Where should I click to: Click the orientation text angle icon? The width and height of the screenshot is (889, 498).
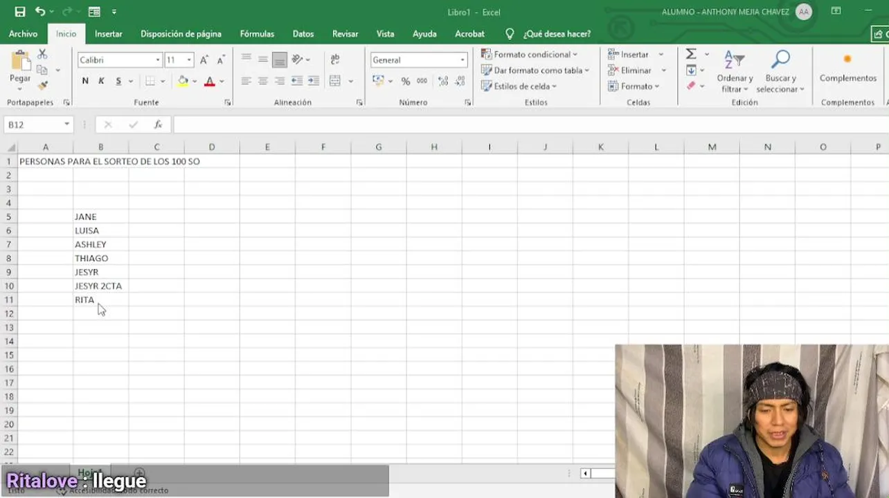tap(298, 59)
